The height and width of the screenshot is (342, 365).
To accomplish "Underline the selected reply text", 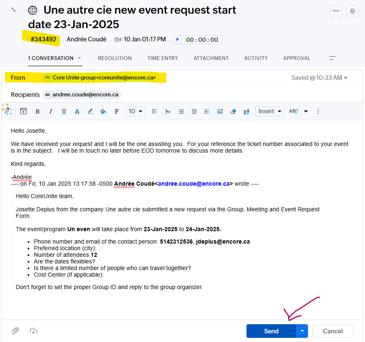I will tap(64, 111).
